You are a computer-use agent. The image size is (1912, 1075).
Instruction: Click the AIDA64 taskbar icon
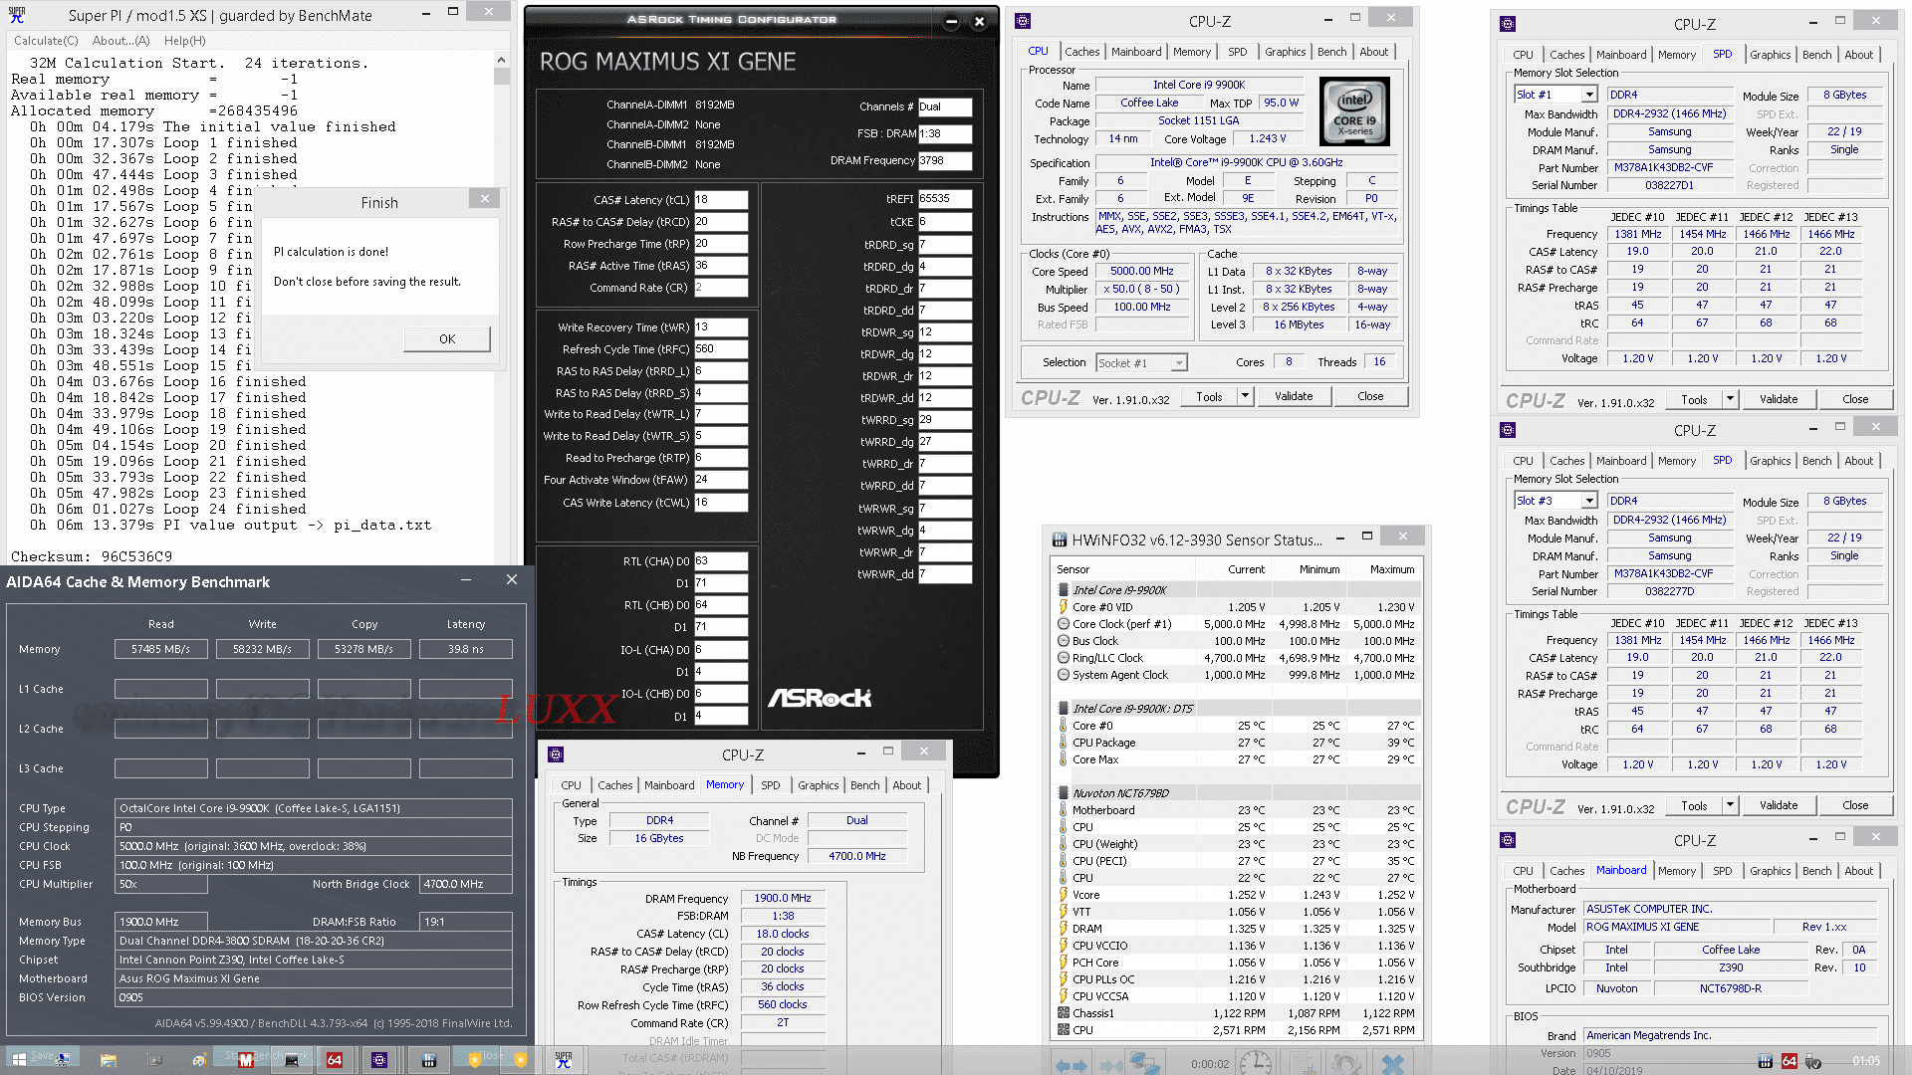click(x=335, y=1060)
